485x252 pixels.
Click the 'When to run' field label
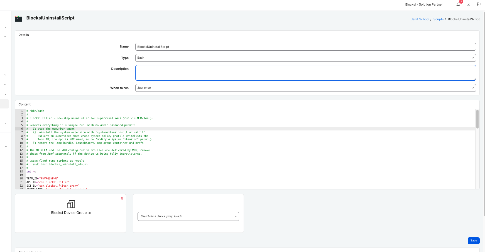119,88
